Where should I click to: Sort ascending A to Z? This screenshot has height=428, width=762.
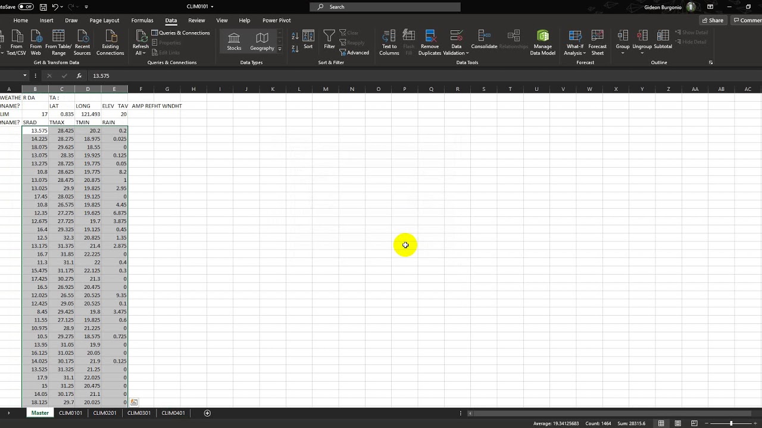pyautogui.click(x=295, y=36)
